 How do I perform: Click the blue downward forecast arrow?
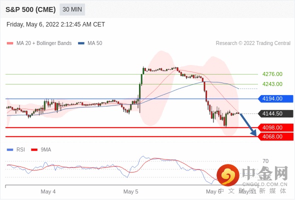(x=248, y=124)
